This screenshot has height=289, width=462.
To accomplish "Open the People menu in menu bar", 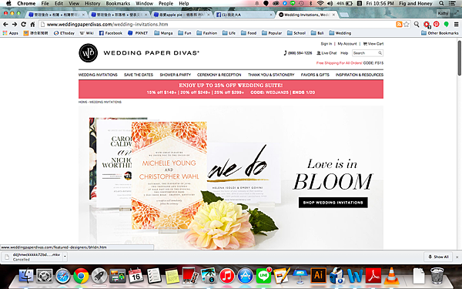I will click(166, 3).
